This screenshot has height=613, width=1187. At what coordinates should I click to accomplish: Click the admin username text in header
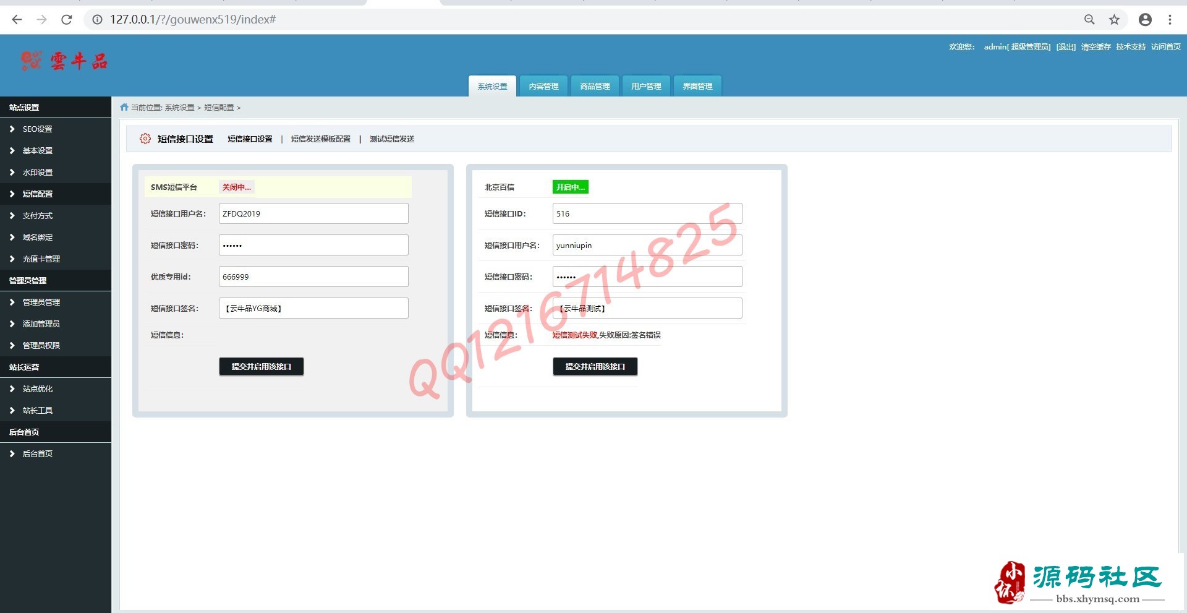pos(995,47)
